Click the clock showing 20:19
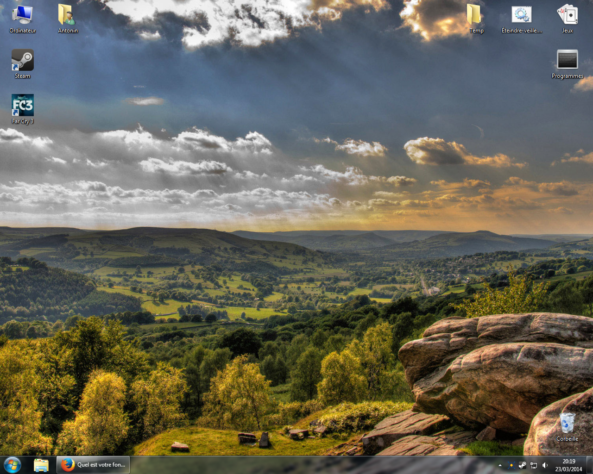Image resolution: width=593 pixels, height=474 pixels. [568, 462]
